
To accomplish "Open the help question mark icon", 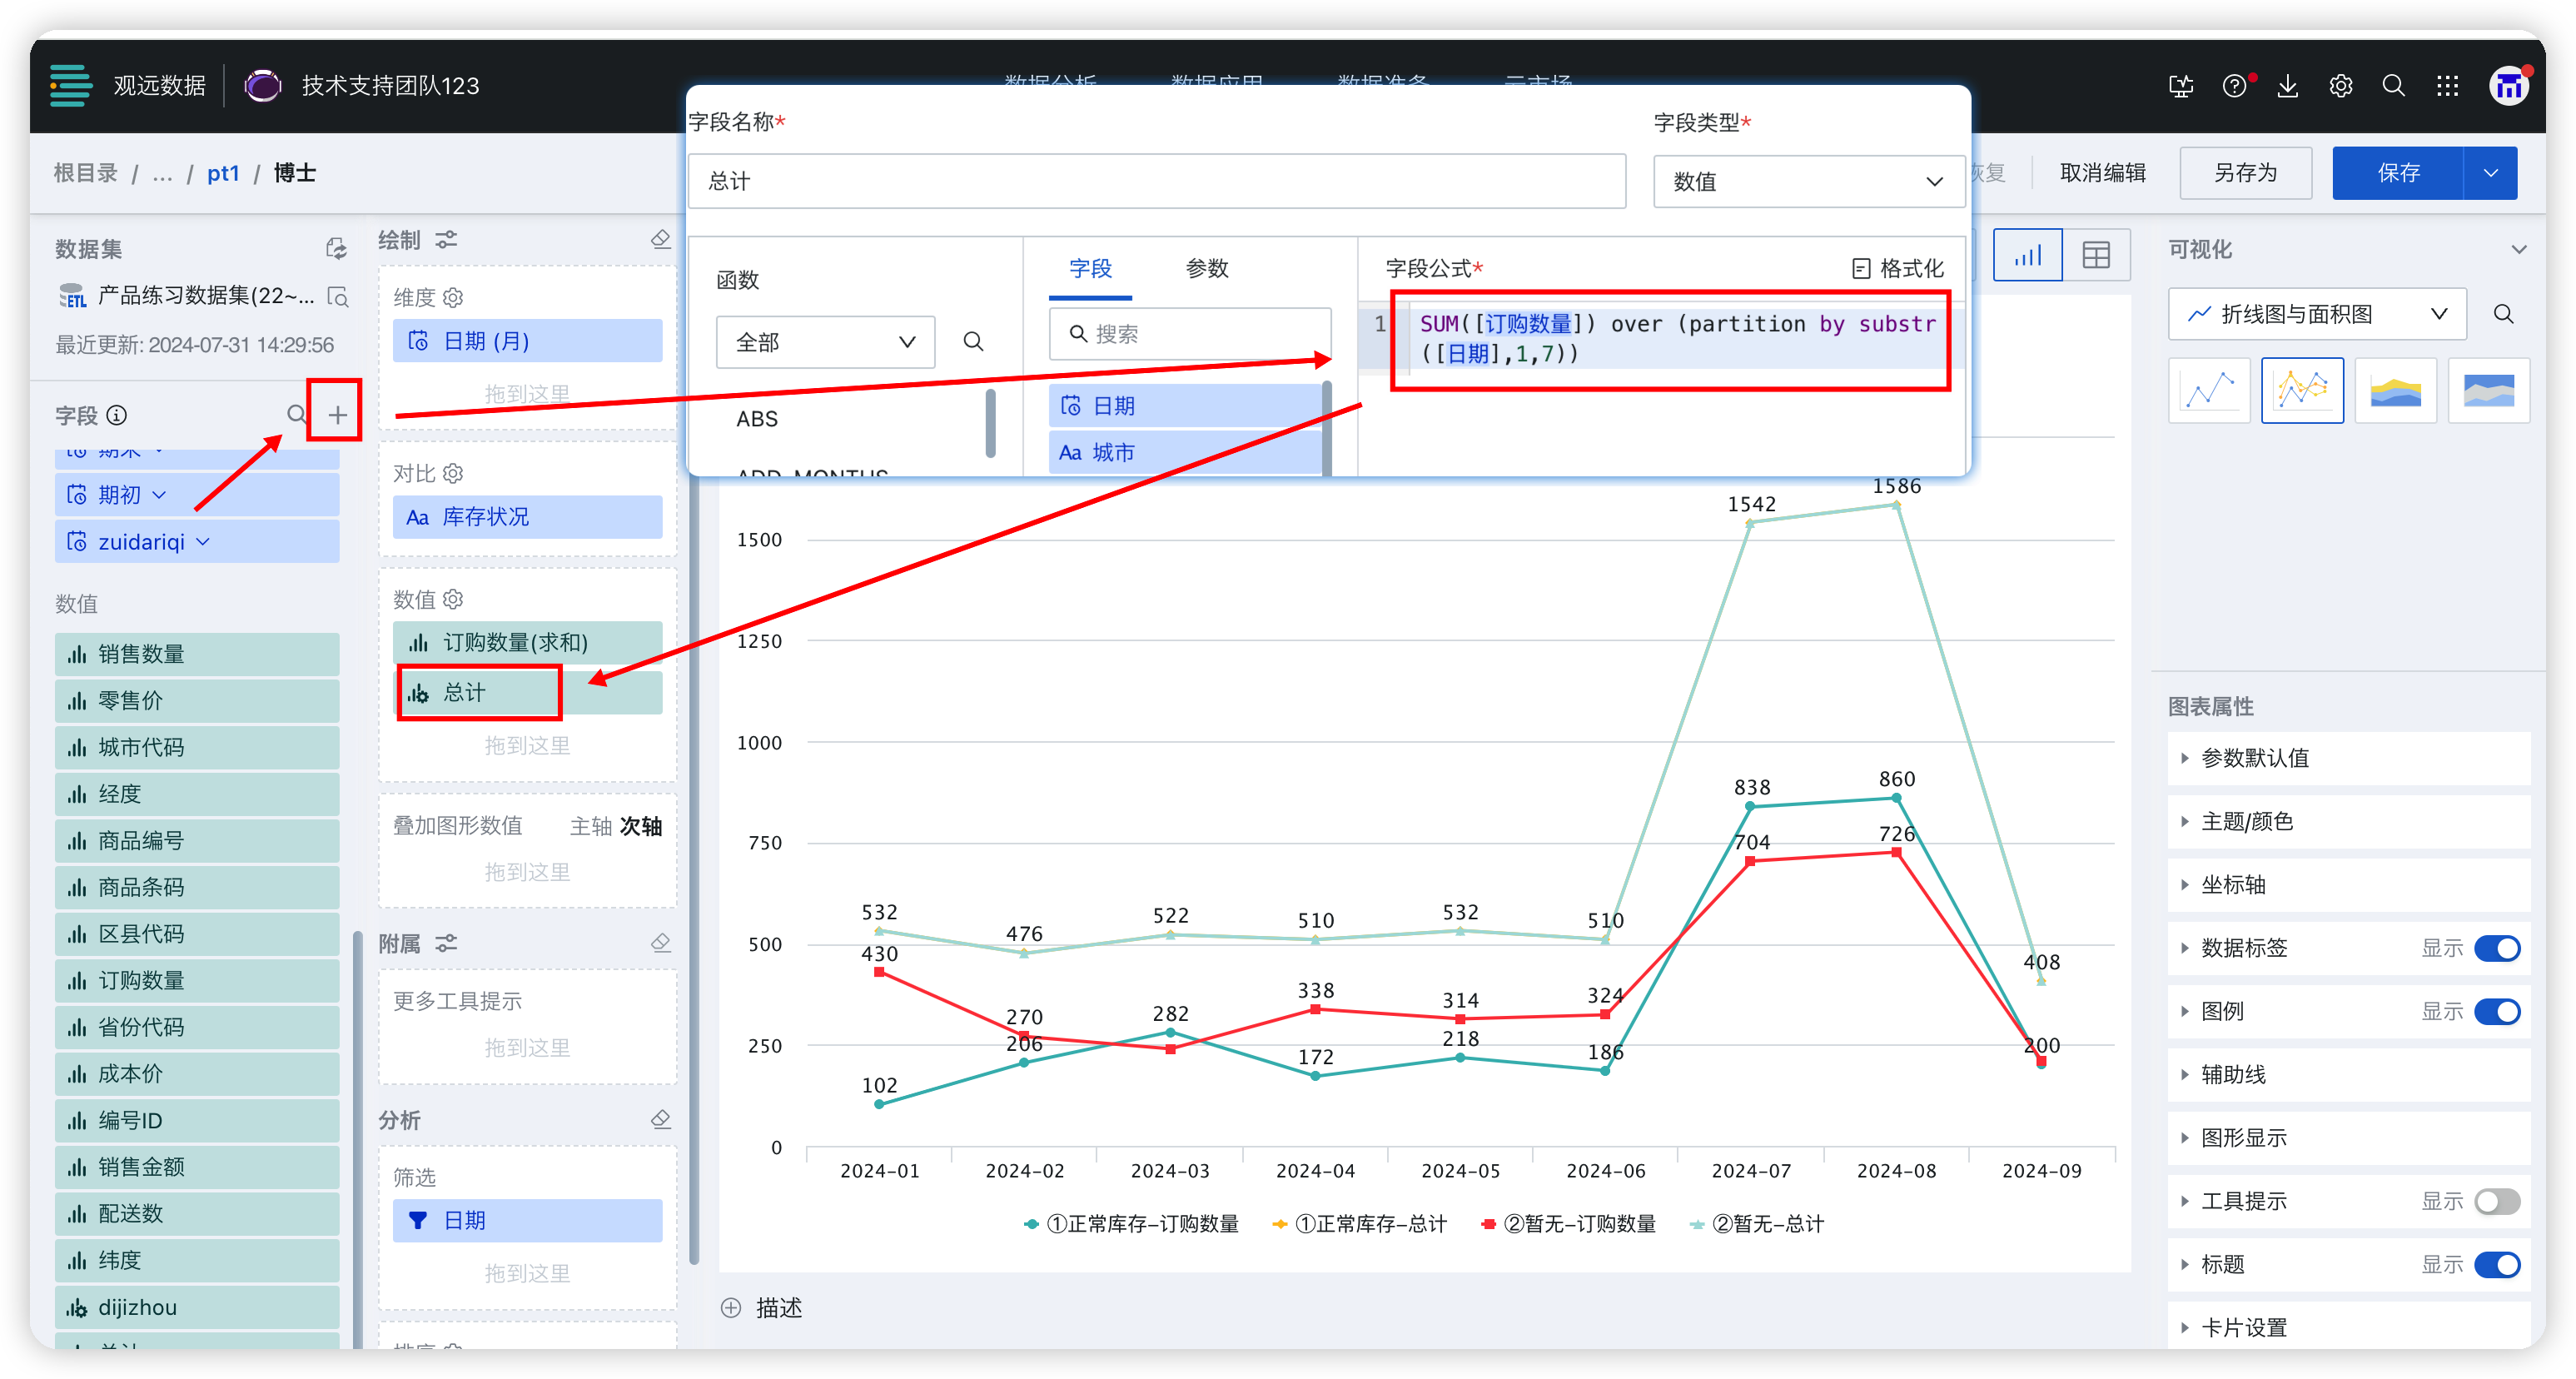I will (x=2233, y=86).
